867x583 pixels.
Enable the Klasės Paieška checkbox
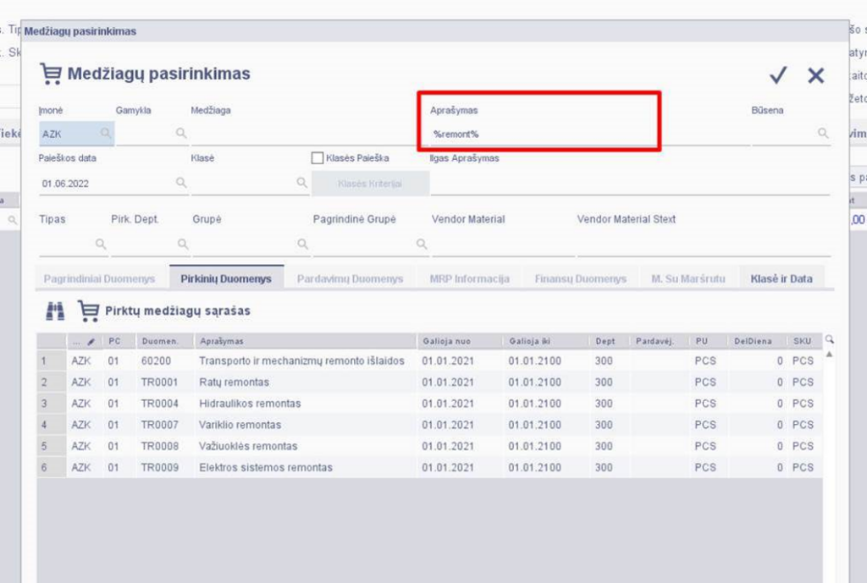[318, 158]
